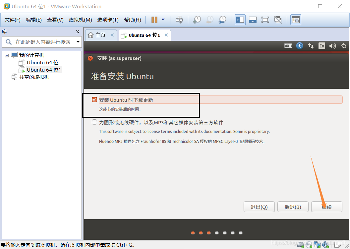This screenshot has height=249, width=350.
Task: Open the sound volume indicator
Action: 332,46
